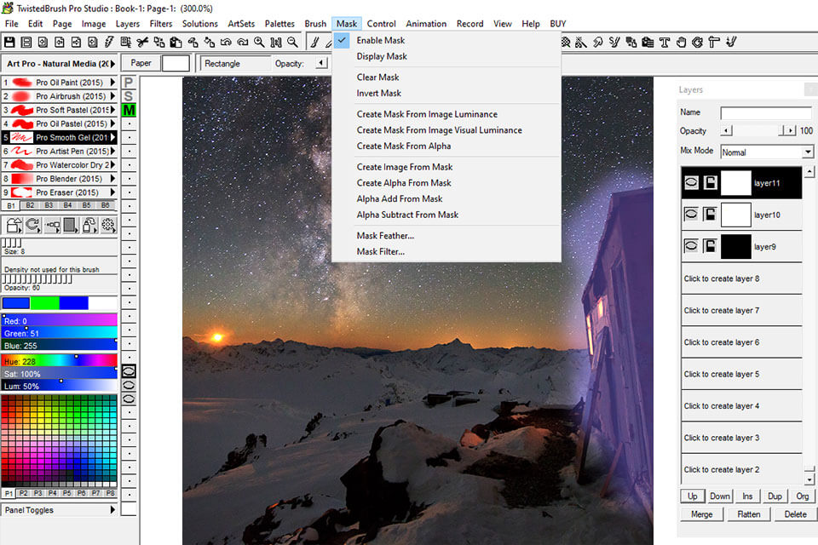This screenshot has width=818, height=545.
Task: Click the scissors Cut icon
Action: click(142, 43)
